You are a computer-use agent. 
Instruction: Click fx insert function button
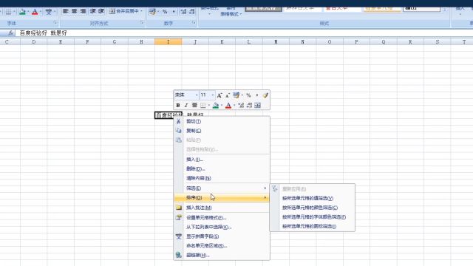point(10,33)
